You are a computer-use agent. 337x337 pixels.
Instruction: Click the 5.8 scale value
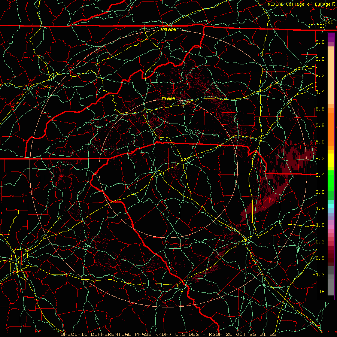pyautogui.click(x=320, y=125)
